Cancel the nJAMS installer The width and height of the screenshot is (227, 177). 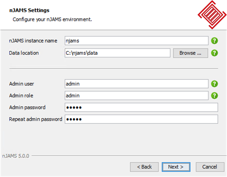pos(210,167)
